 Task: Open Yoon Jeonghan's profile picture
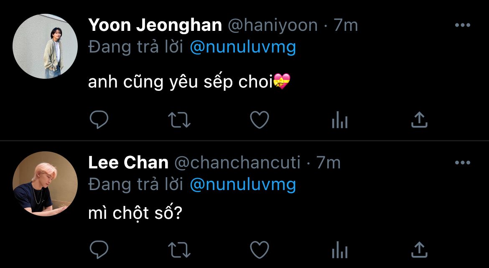click(45, 46)
